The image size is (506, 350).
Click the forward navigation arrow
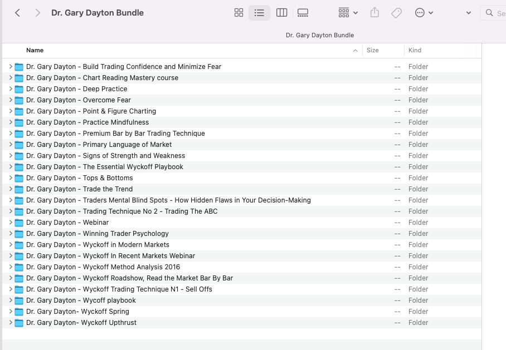37,13
